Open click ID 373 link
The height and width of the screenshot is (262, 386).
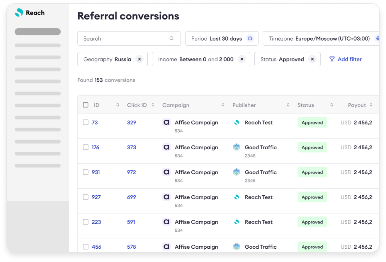tap(132, 147)
